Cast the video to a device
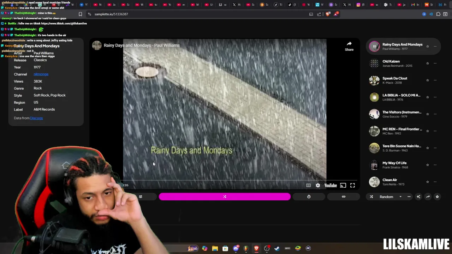This screenshot has height=254, width=452. pos(343,186)
